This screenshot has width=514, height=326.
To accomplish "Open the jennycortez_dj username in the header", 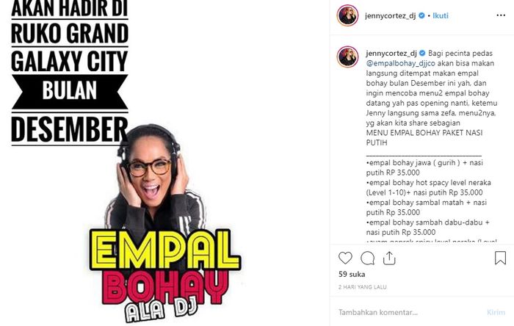I will [x=390, y=15].
